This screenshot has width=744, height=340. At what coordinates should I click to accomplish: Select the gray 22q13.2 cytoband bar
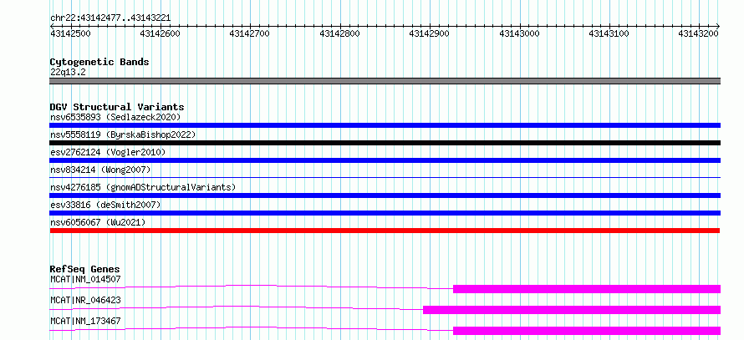[385, 81]
